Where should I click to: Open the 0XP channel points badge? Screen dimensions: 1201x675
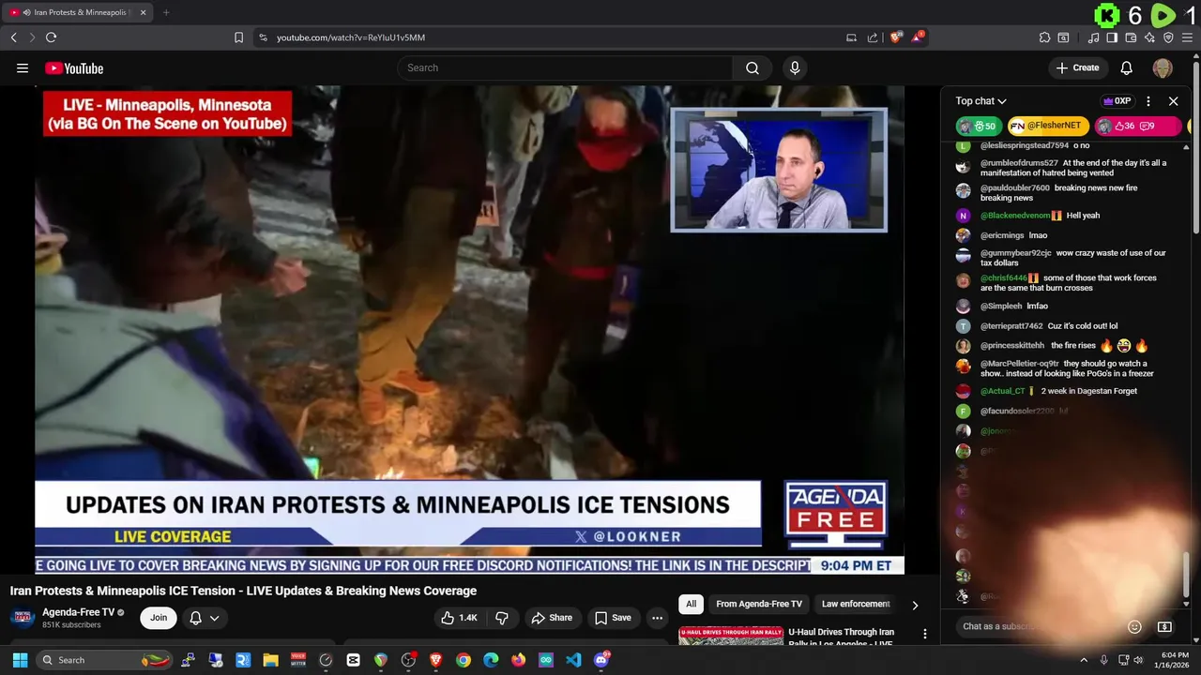(x=1117, y=101)
